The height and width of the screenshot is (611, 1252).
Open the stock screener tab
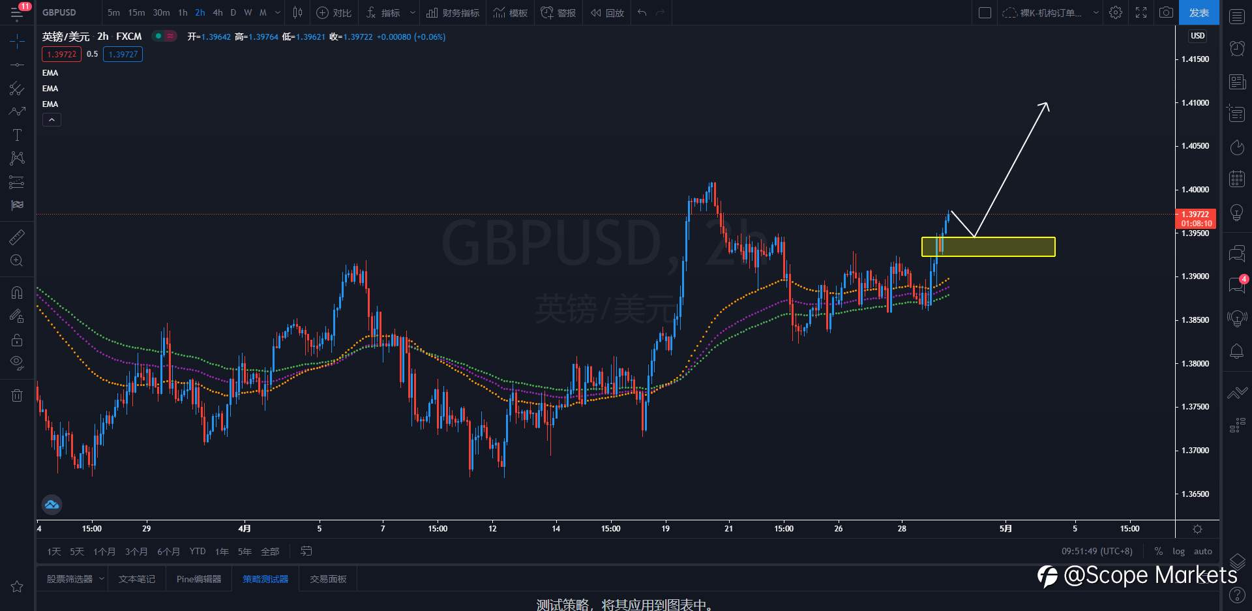tap(70, 579)
